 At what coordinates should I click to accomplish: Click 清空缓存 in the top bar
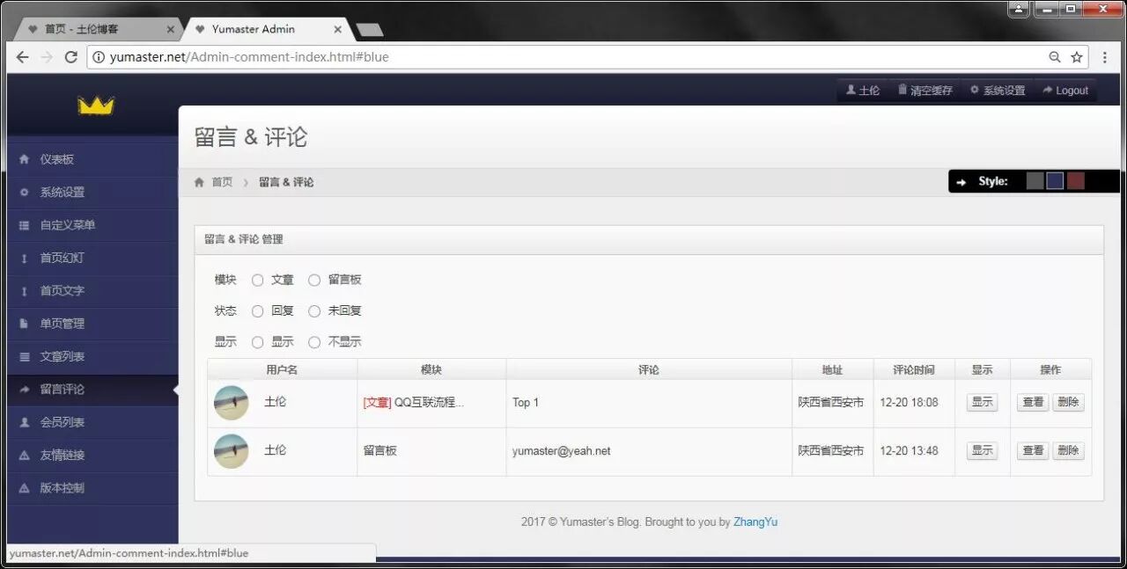(924, 90)
